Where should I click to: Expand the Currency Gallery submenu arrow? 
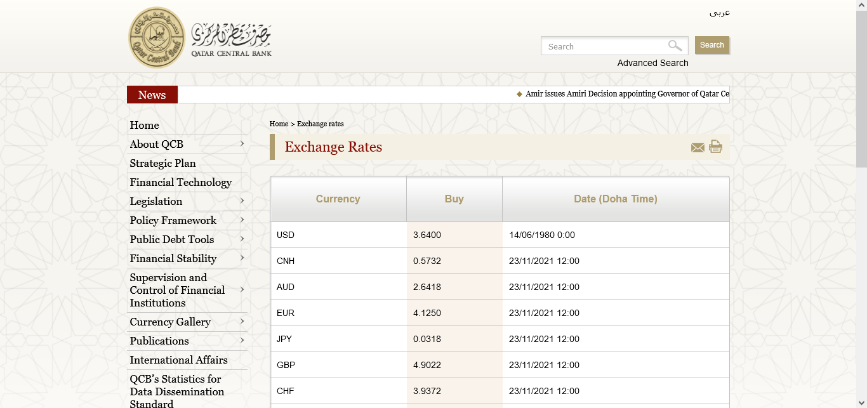242,322
